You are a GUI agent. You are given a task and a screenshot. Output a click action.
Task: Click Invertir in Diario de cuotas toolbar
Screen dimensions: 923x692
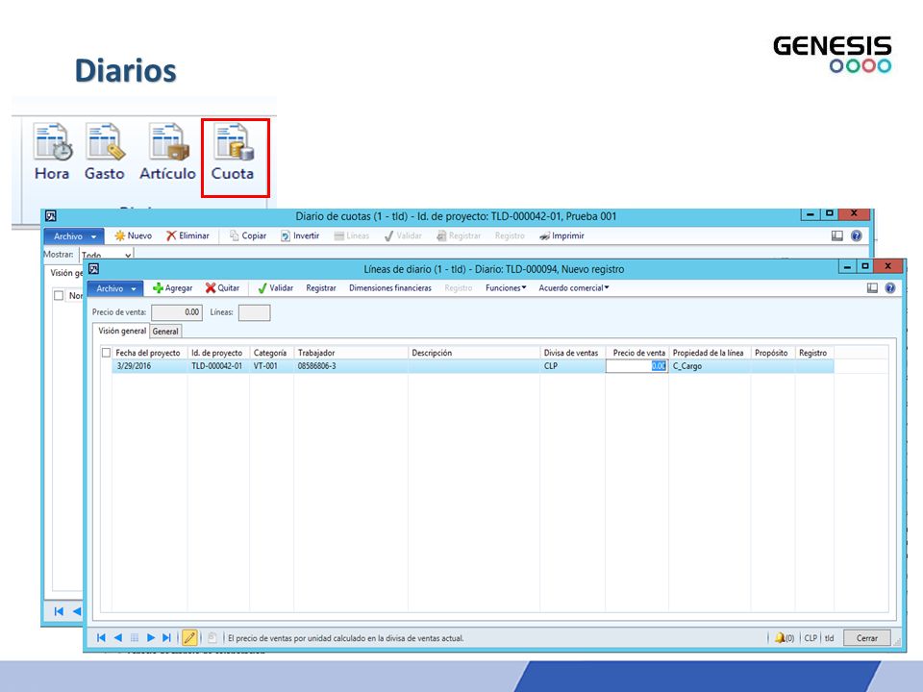[x=300, y=236]
